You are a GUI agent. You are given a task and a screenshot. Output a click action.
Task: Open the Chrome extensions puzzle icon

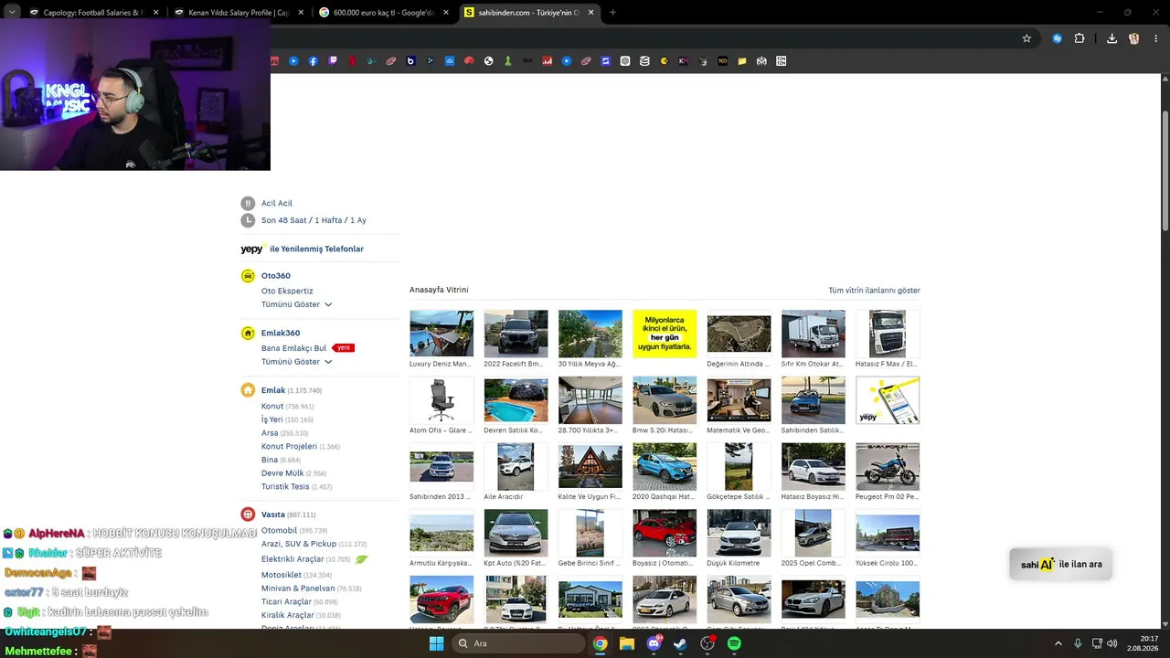click(x=1080, y=38)
